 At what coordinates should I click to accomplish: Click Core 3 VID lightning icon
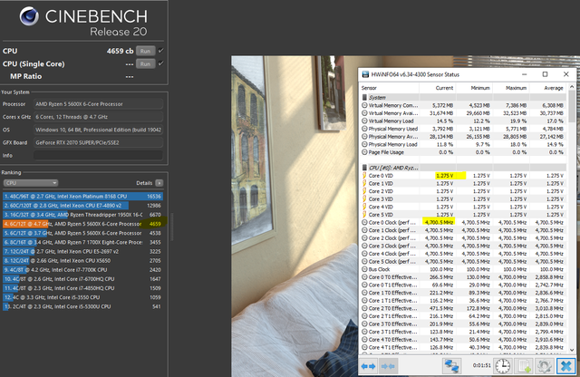(x=364, y=199)
